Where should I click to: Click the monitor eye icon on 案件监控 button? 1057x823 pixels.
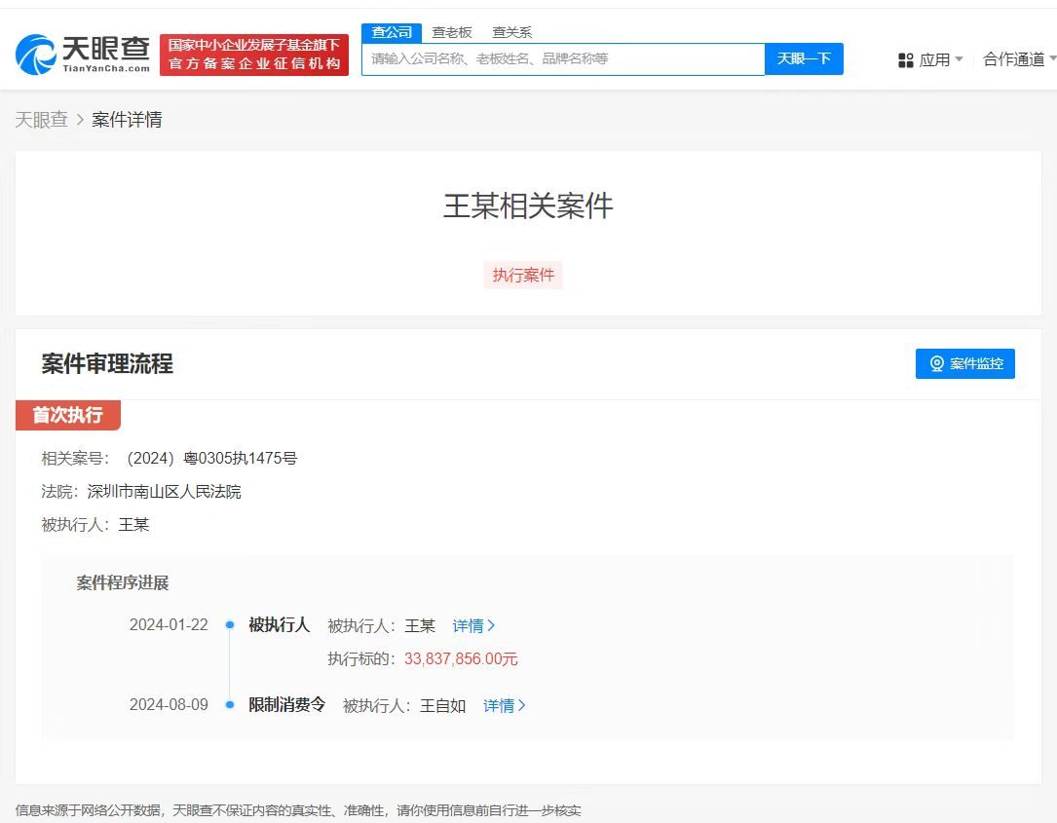click(x=936, y=363)
